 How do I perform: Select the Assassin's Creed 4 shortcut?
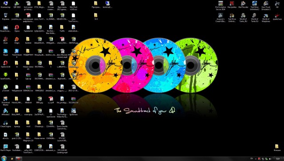[221, 18]
